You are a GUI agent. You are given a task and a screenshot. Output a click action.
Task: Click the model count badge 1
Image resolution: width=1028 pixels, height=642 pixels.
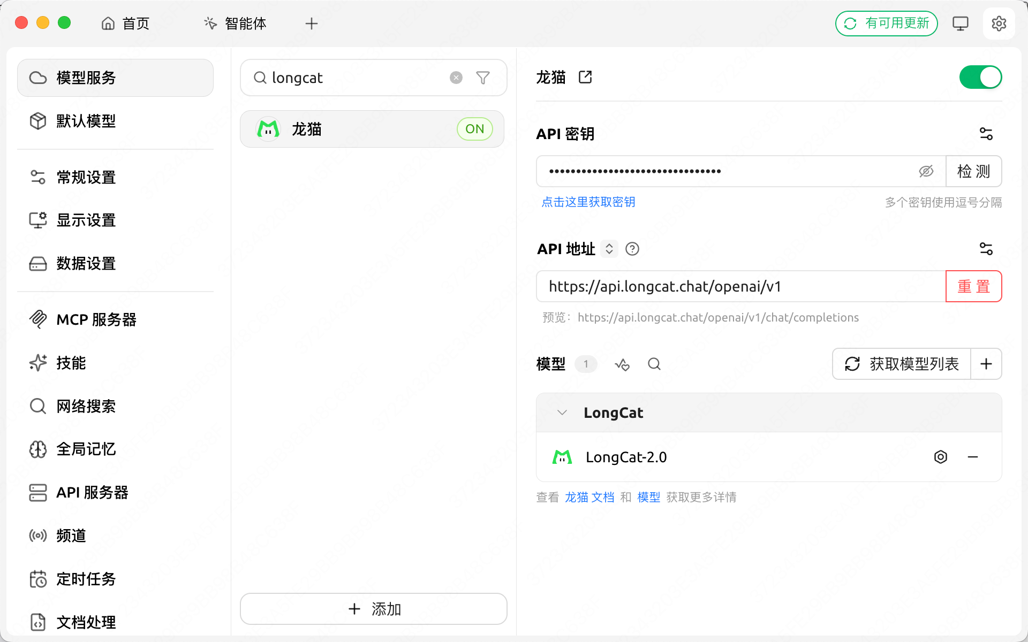coord(586,364)
